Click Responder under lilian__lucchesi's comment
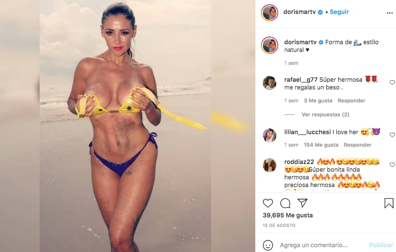This screenshot has width=396, height=252. point(358,145)
